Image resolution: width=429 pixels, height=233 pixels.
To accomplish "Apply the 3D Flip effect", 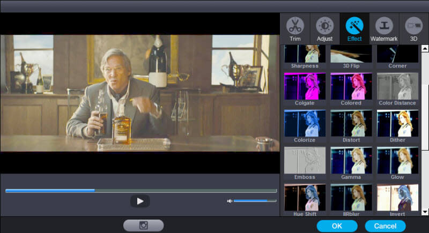I will click(351, 57).
